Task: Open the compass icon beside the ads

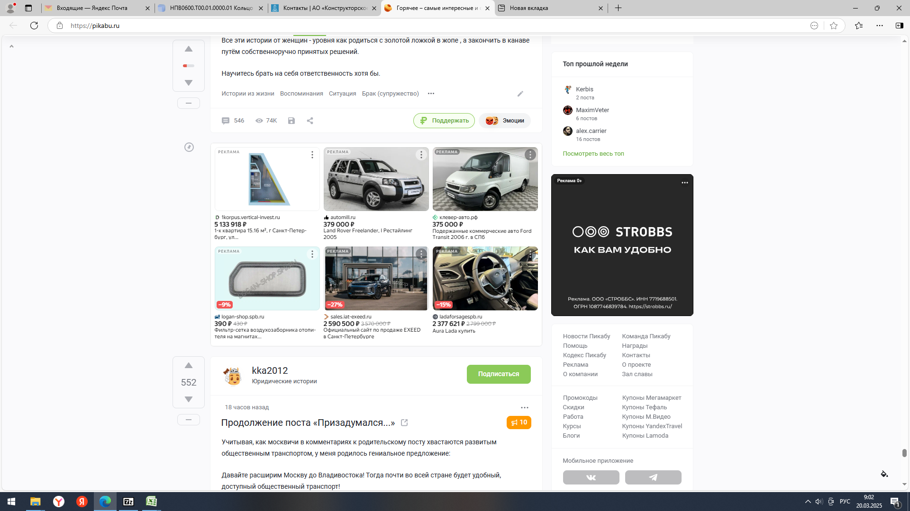Action: click(x=189, y=147)
